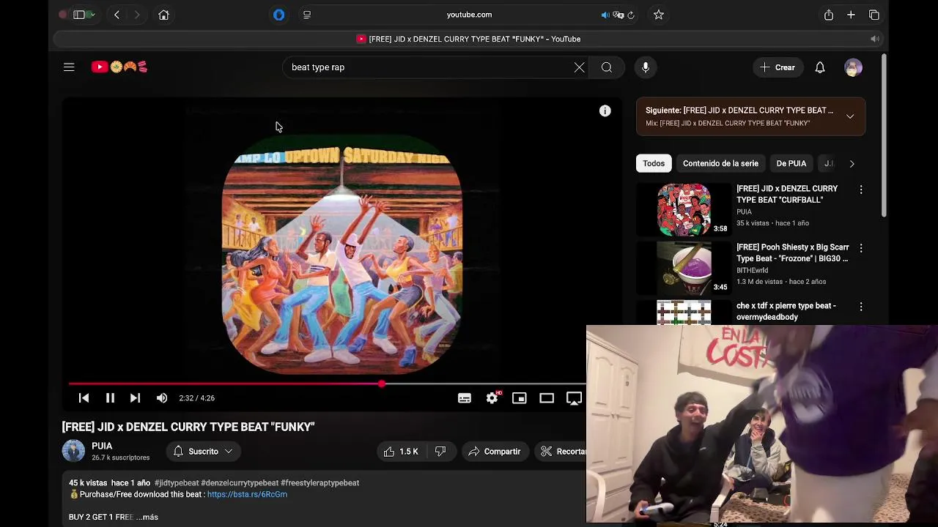
Task: Open player settings gear
Action: tap(492, 398)
